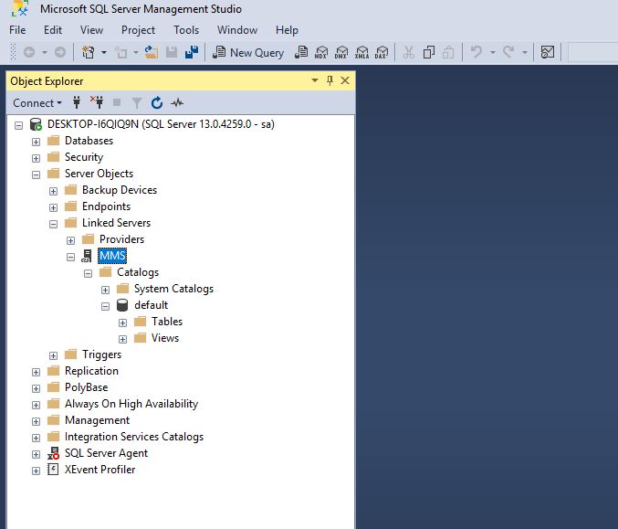The height and width of the screenshot is (529, 618).
Task: Open Object Explorer window position dropdown
Action: point(315,81)
